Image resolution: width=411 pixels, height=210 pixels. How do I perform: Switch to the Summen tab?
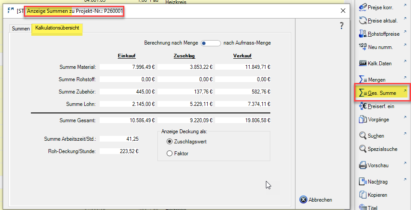pyautogui.click(x=20, y=29)
